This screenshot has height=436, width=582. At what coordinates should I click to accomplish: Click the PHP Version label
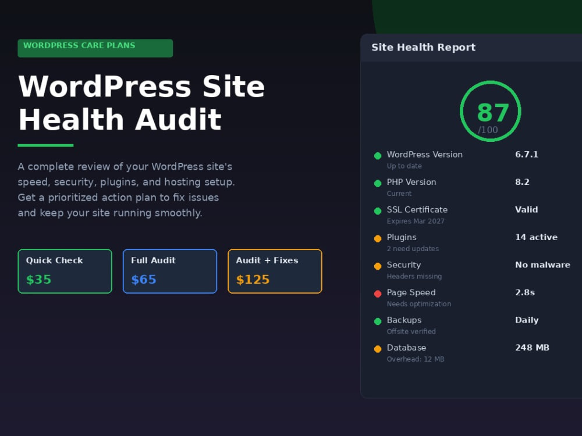411,182
